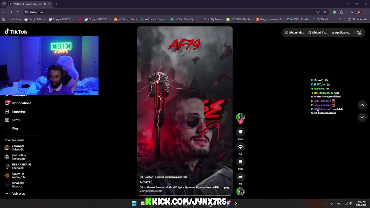
Task: Open the 1shot.exe followed account
Action: (x=18, y=185)
